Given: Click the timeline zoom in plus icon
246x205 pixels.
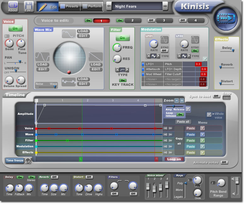Looking at the screenshot, I should 182,101.
